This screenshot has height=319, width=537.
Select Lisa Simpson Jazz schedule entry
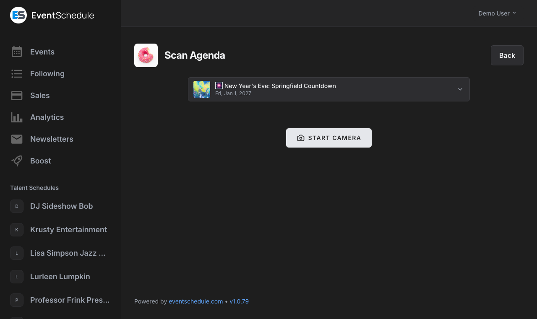pyautogui.click(x=68, y=253)
